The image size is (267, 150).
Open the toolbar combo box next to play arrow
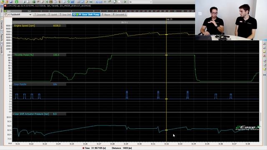(141, 2)
